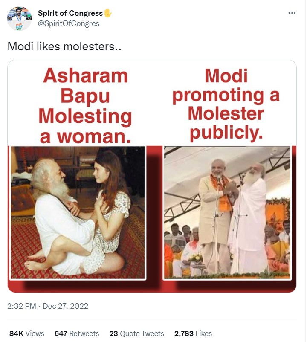The image size is (307, 342).
Task: Open the list of 647 Retweets
Action: pos(76,333)
